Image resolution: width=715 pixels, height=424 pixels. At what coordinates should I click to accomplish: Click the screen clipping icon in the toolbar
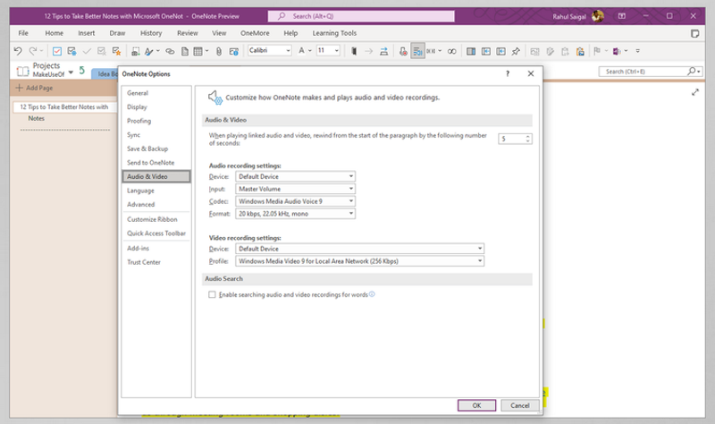click(136, 51)
